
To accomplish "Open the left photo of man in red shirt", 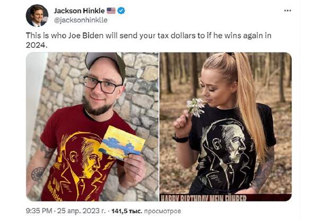I will (92, 127).
